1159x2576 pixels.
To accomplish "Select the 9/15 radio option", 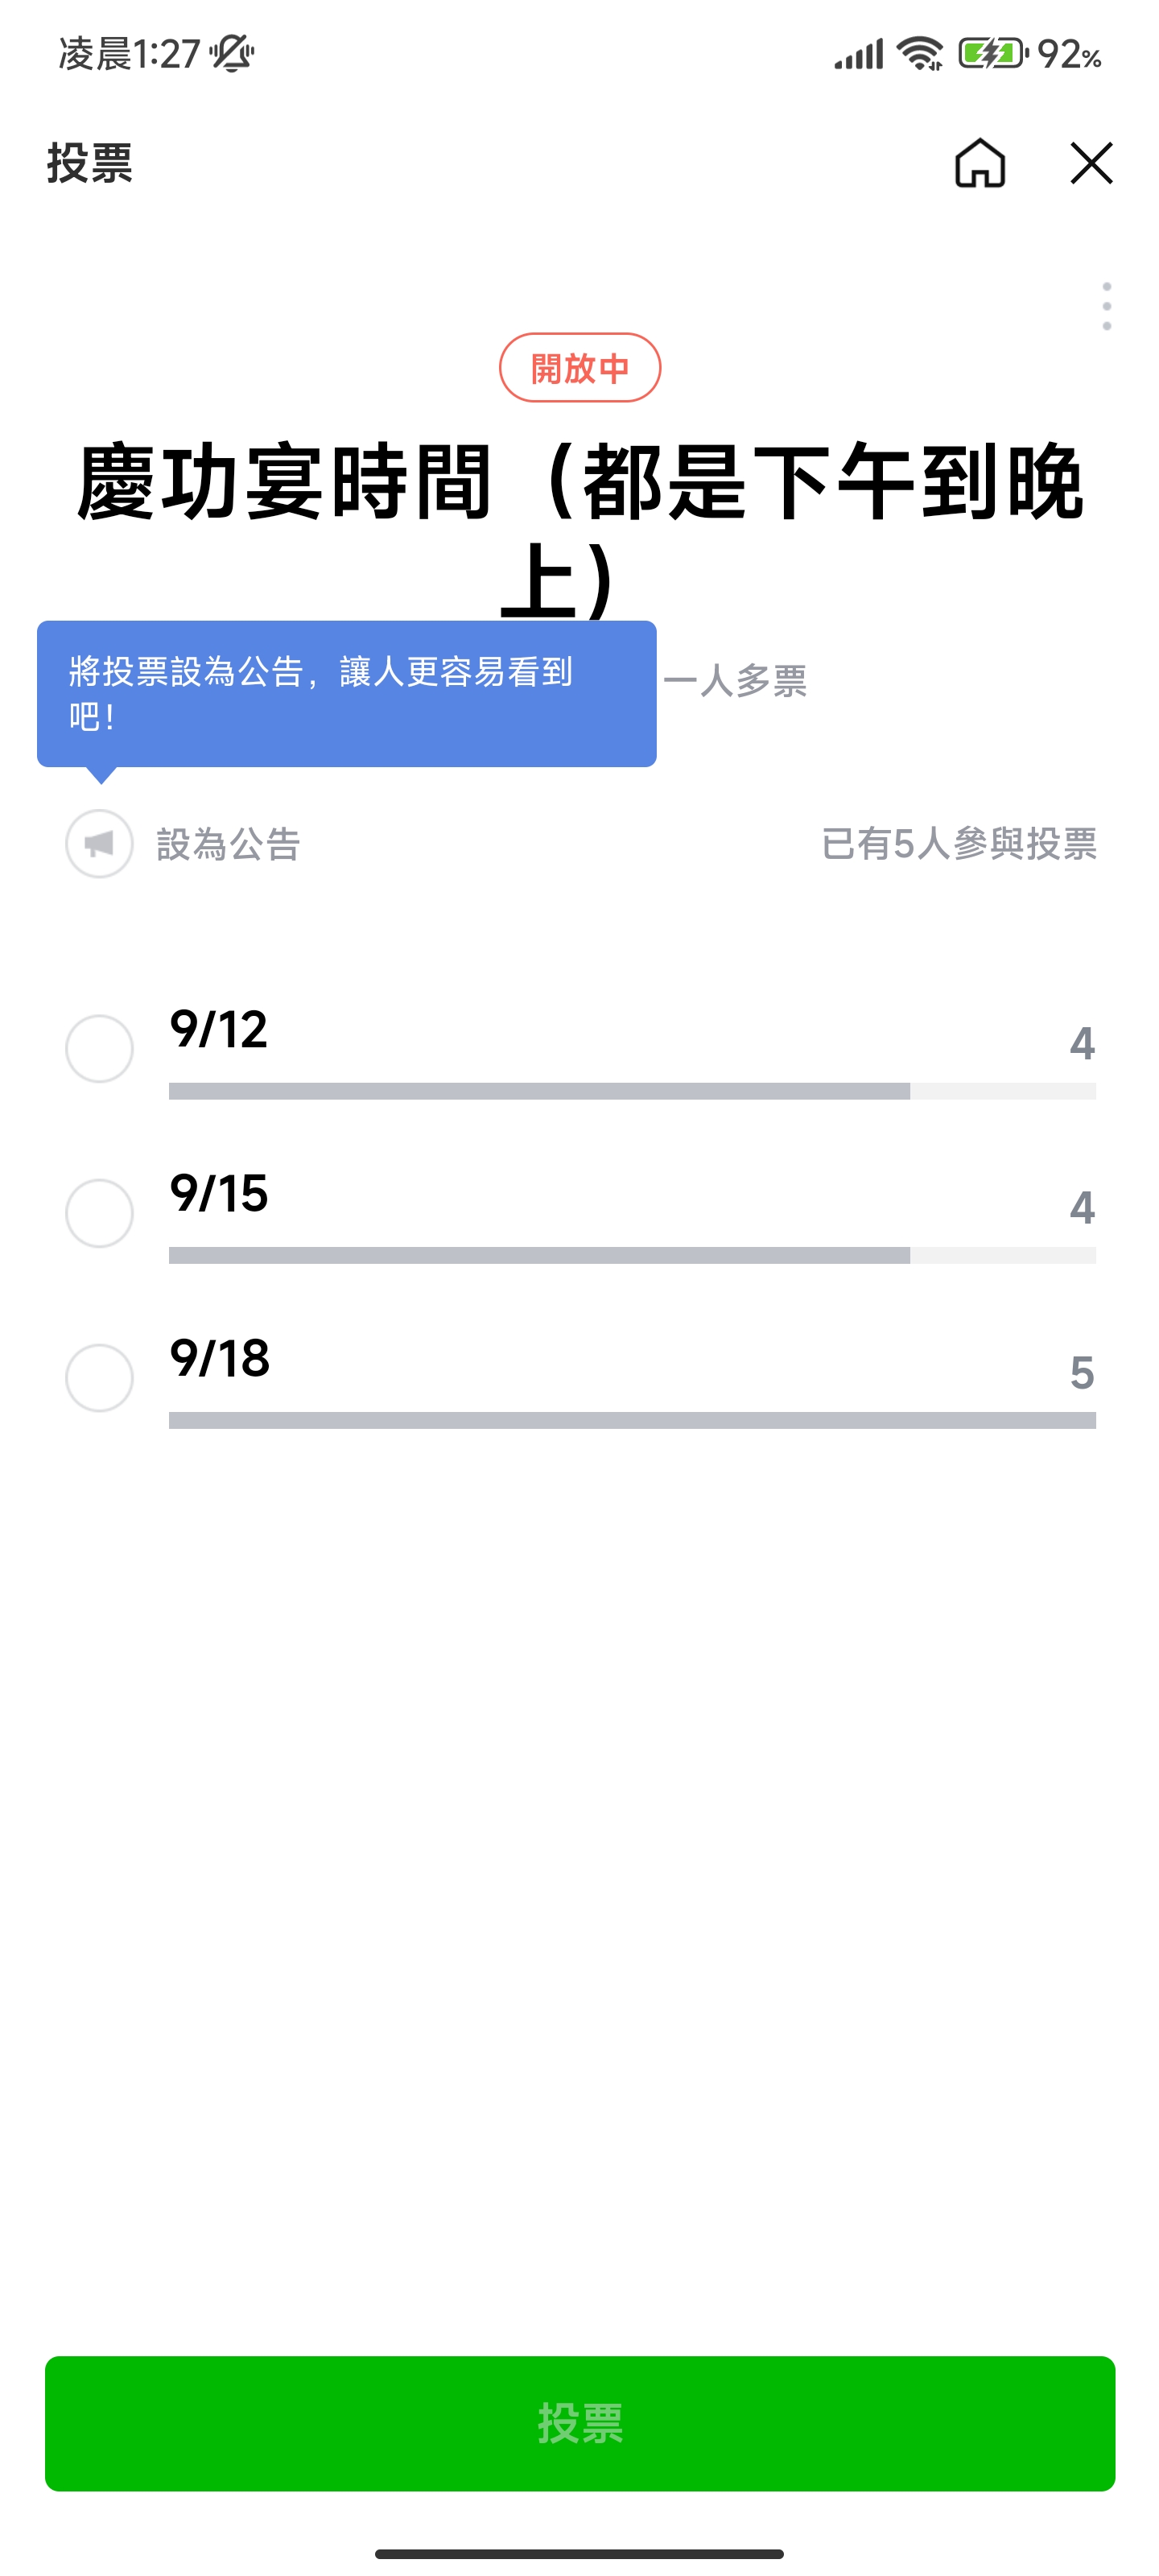I will pos(99,1213).
